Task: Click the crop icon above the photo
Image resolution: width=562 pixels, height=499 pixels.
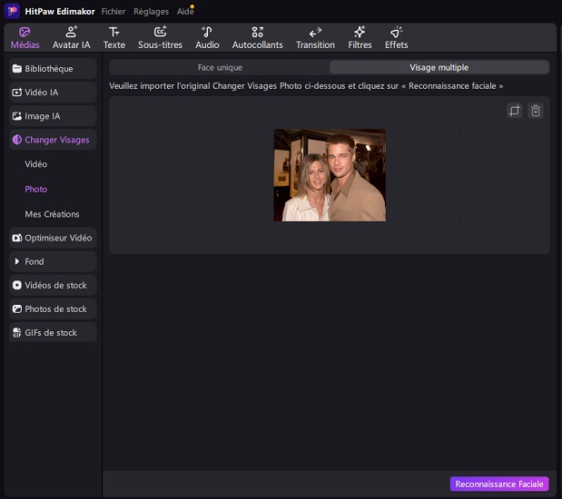Action: [515, 111]
